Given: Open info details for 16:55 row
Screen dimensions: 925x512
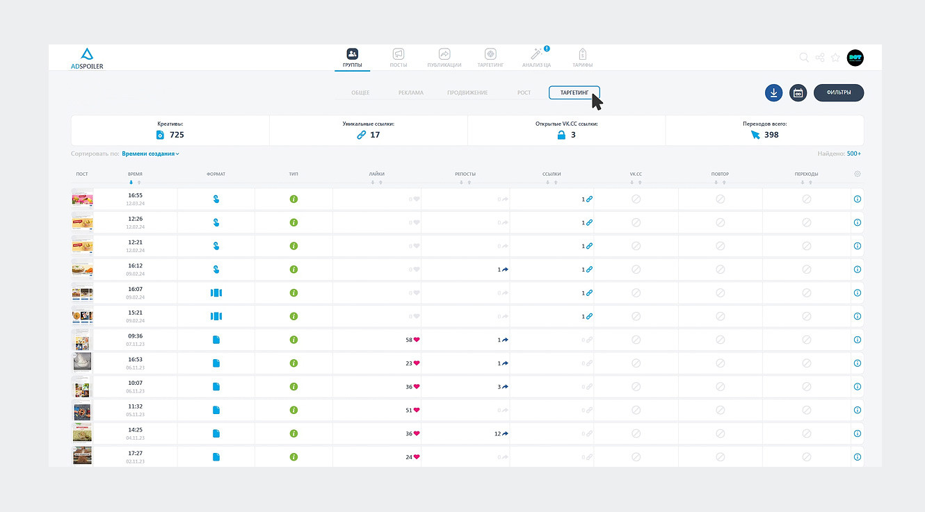Looking at the screenshot, I should 857,199.
